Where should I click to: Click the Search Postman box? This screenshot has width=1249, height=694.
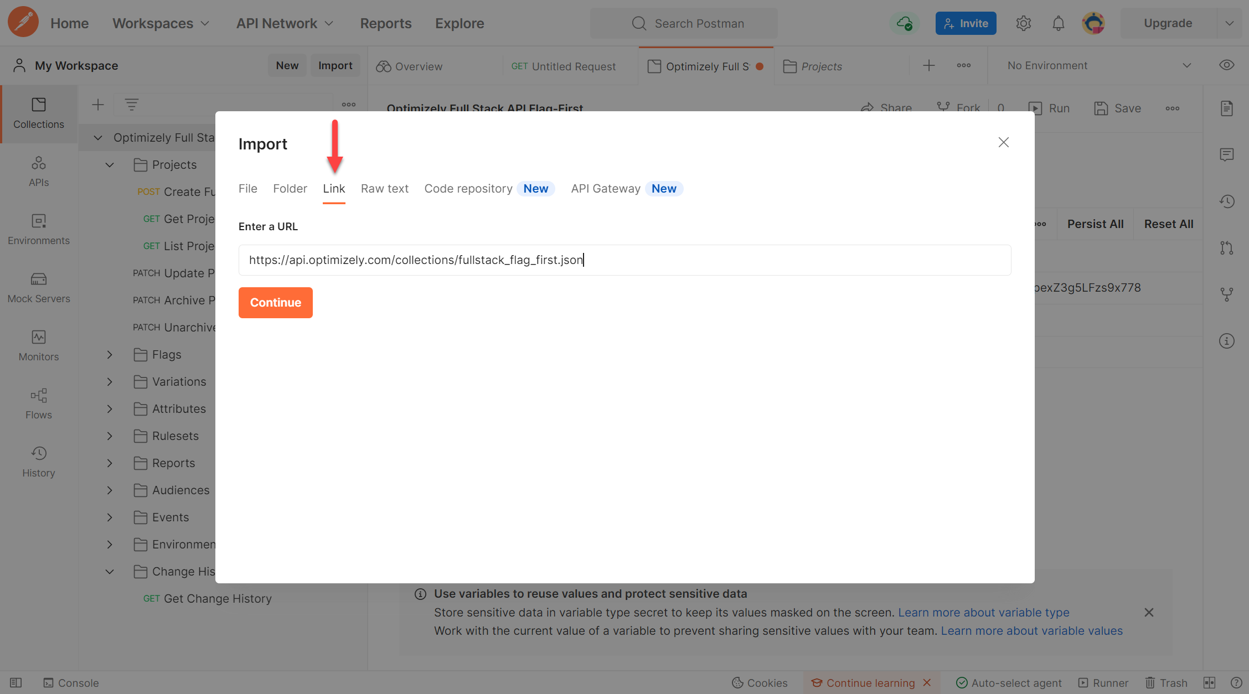(x=683, y=23)
